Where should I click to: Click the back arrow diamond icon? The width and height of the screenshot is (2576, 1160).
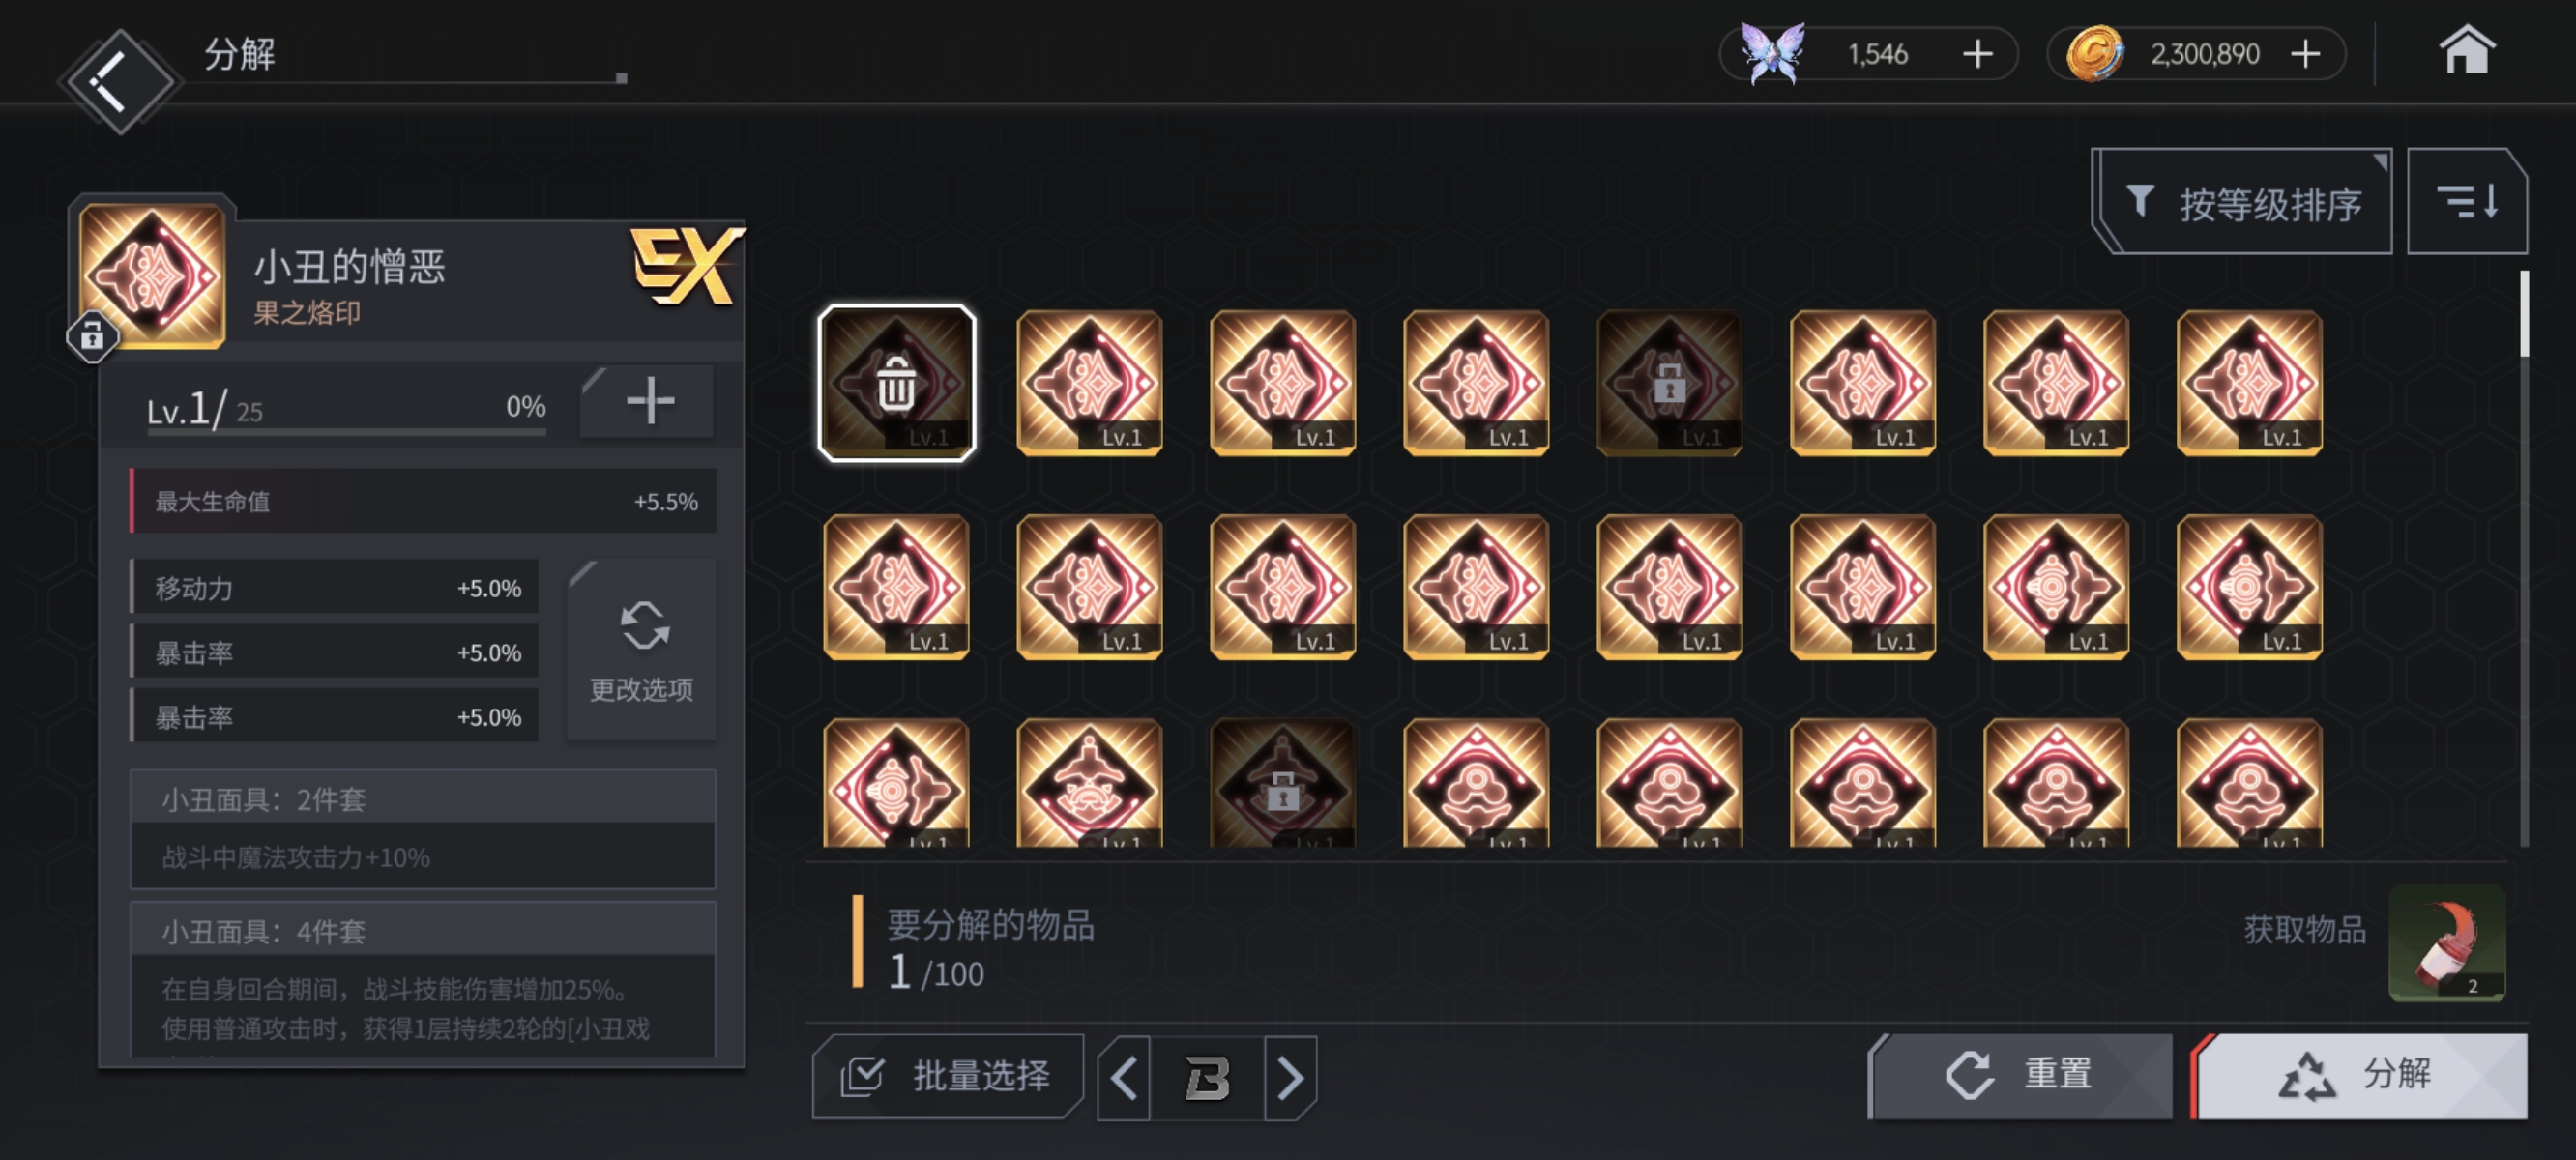point(118,80)
